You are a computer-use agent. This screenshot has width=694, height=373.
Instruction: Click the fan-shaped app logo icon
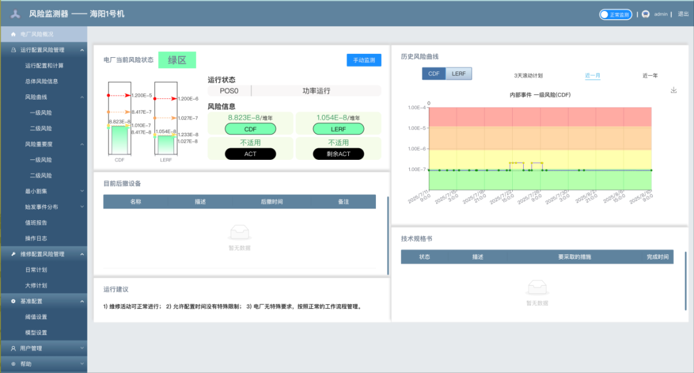point(15,13)
